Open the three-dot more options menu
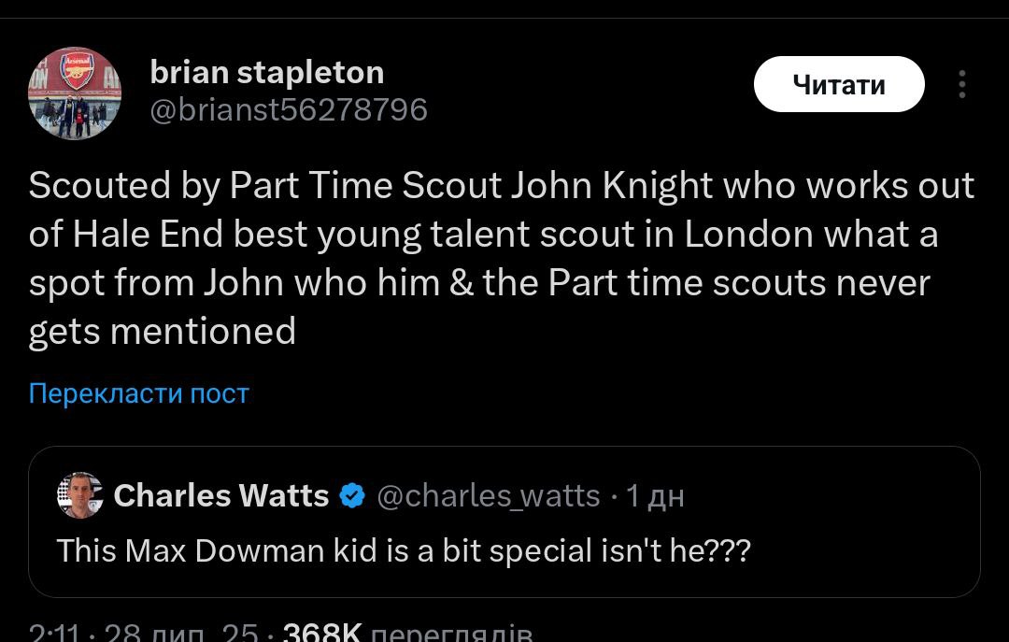Viewport: 1009px width, 642px height. pyautogui.click(x=961, y=85)
